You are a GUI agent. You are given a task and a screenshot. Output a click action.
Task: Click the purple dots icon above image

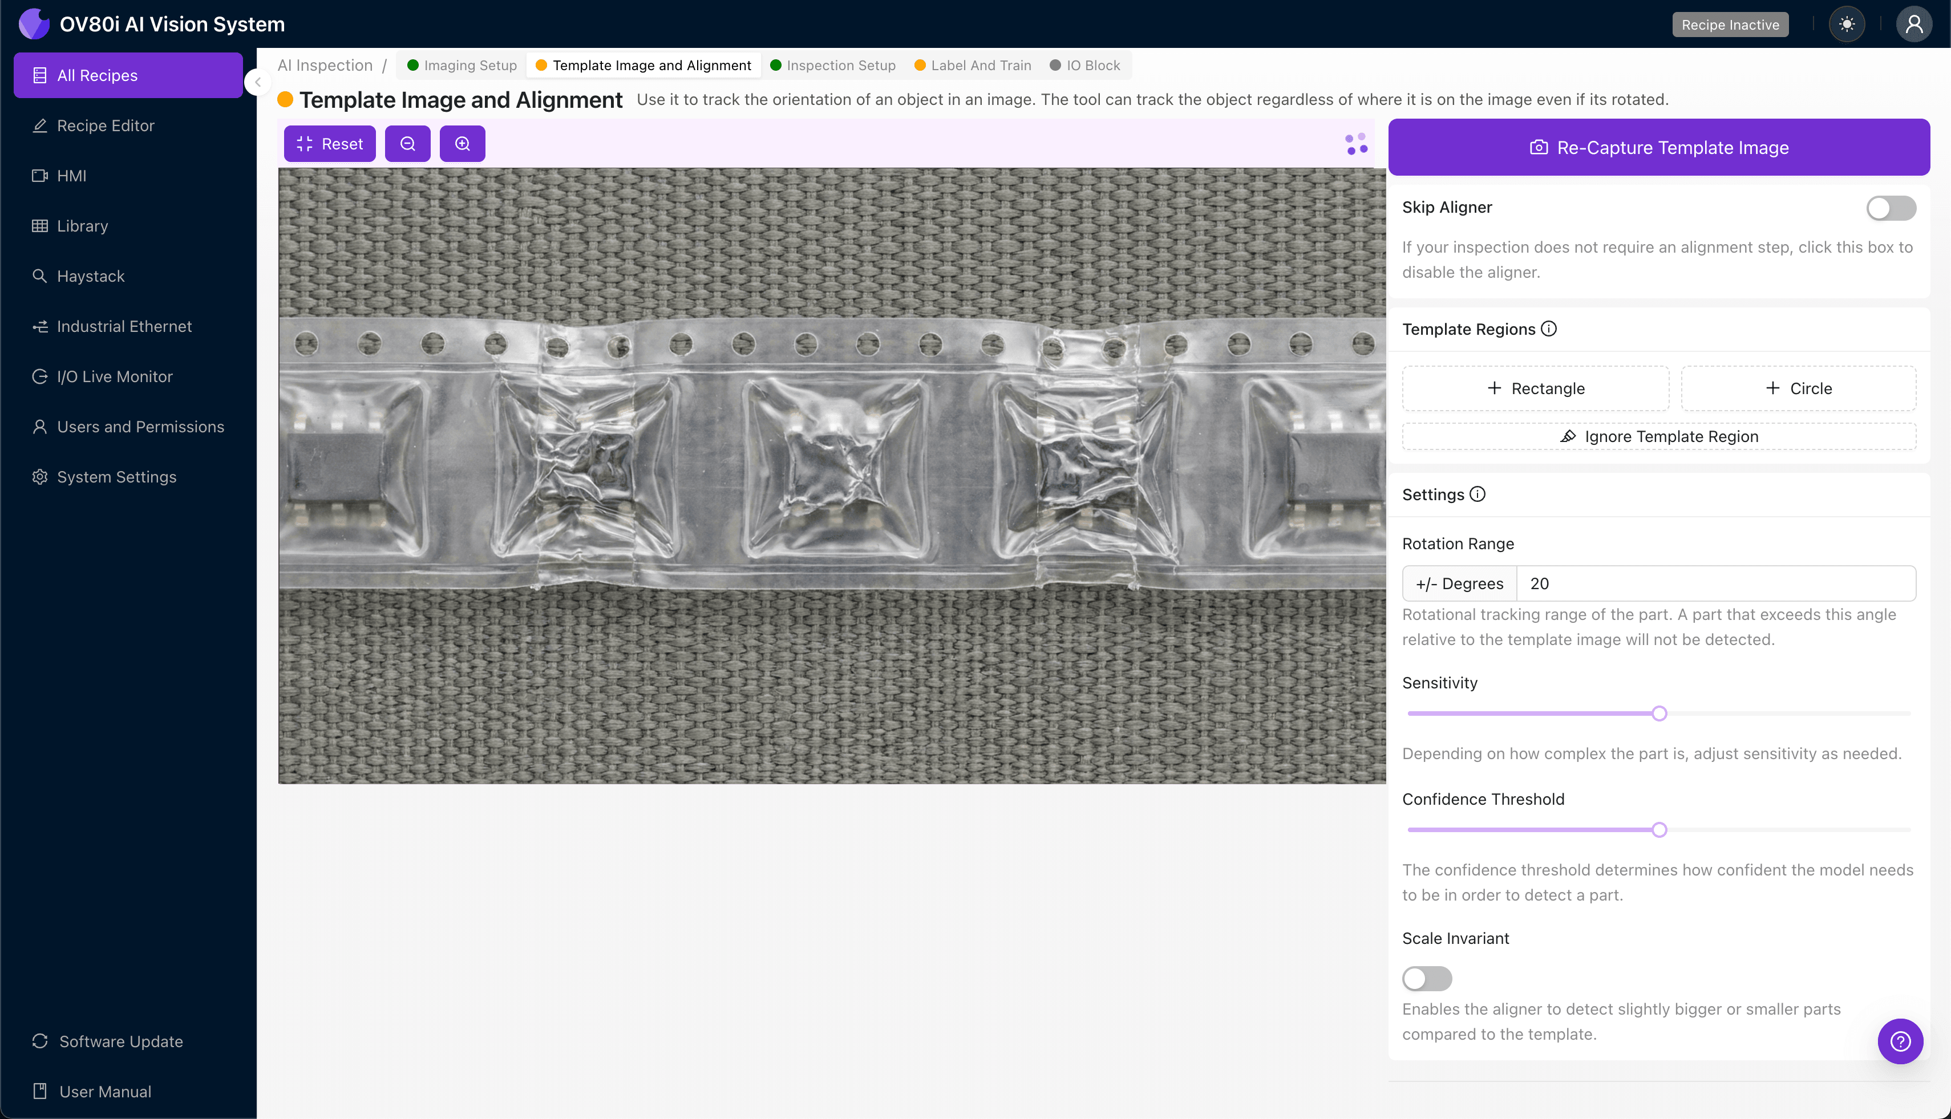click(x=1356, y=144)
